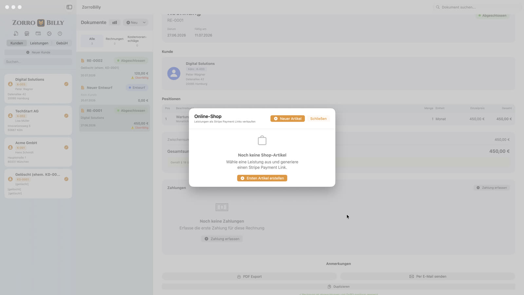The height and width of the screenshot is (295, 524).
Task: Click Ersten Artikel erstellen button
Action: 262,178
